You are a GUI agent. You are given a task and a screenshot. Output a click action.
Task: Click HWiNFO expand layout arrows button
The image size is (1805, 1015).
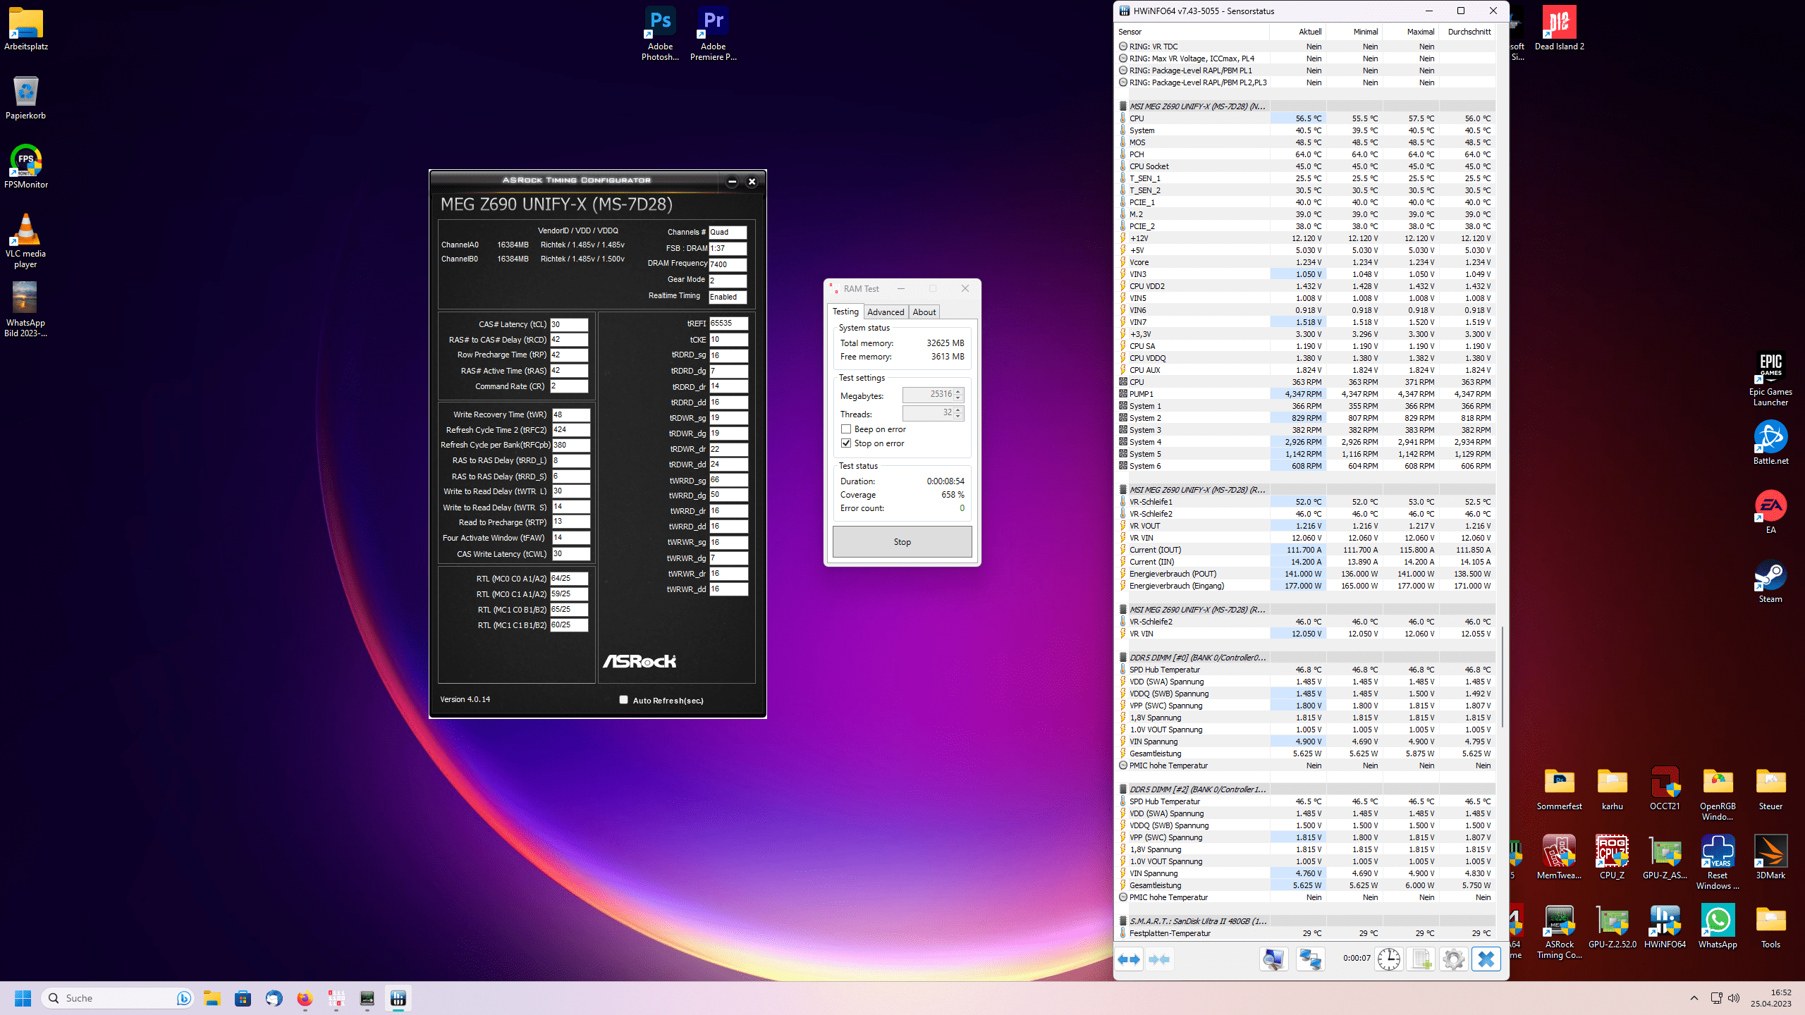(x=1129, y=959)
